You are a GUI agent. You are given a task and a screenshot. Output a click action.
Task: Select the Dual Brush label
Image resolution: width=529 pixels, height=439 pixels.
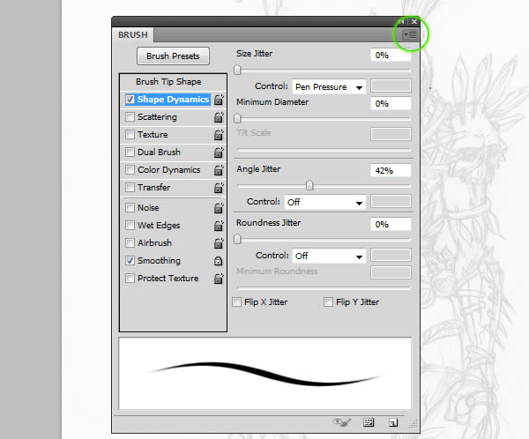[159, 153]
